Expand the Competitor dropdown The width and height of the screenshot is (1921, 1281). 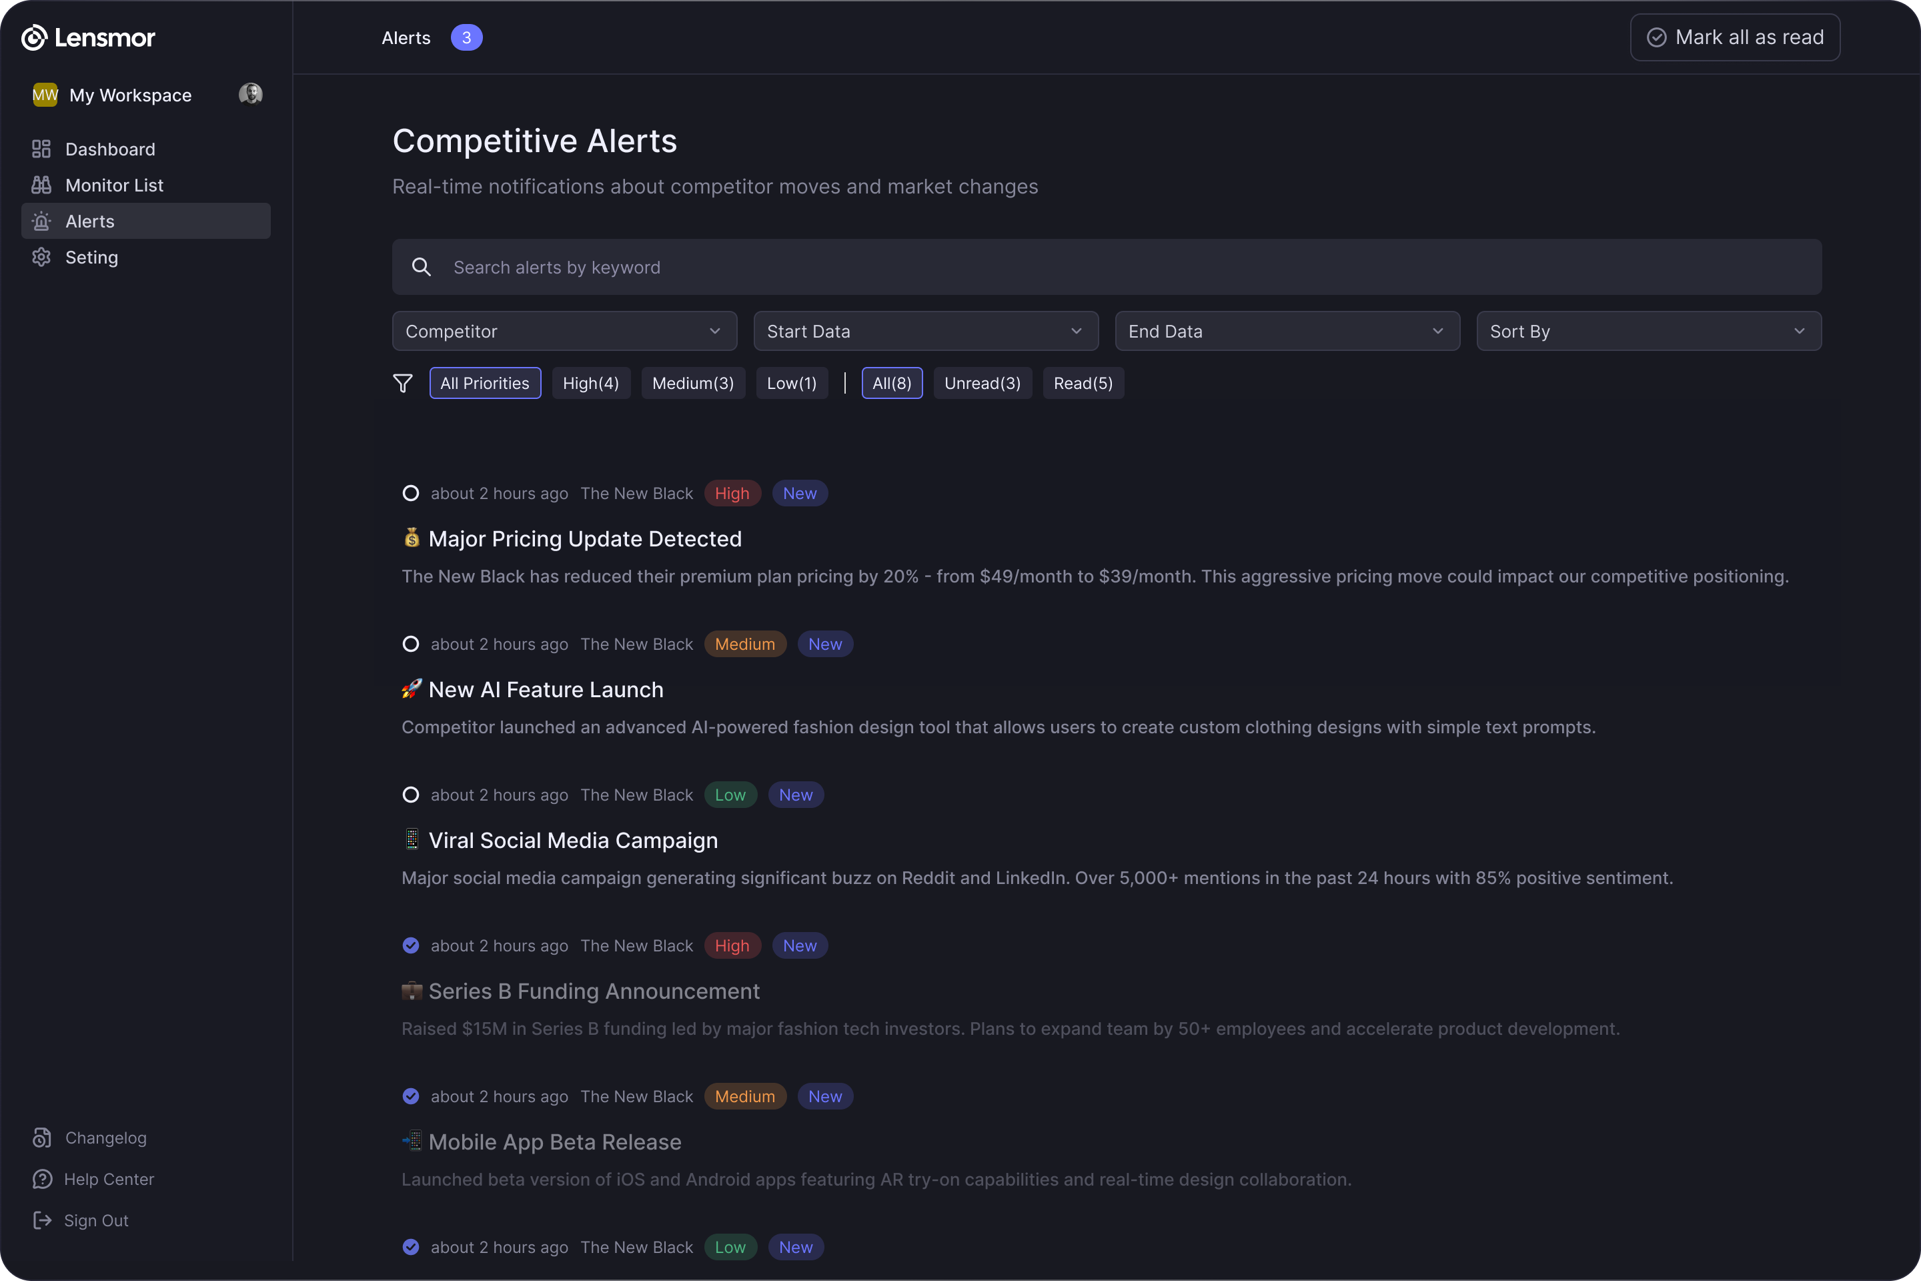tap(564, 331)
